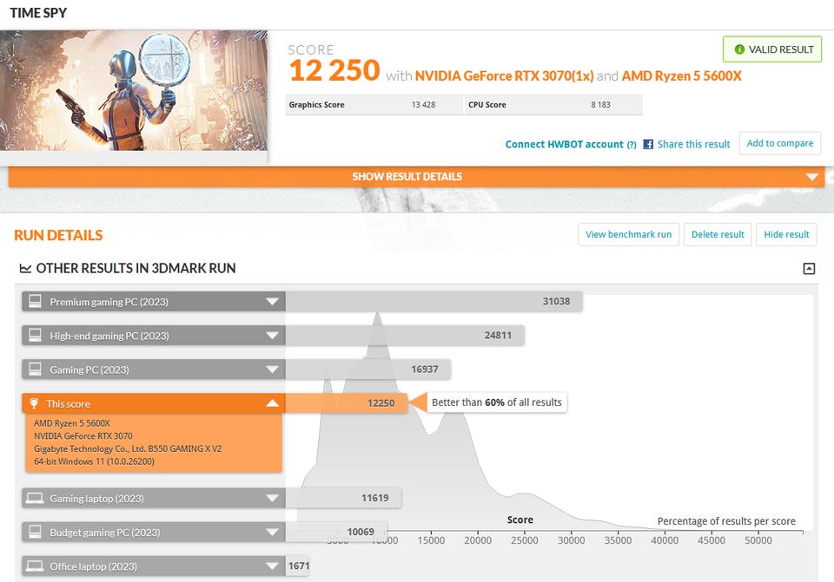Expand the Premium gaming PC (2023) arrow

pos(272,302)
